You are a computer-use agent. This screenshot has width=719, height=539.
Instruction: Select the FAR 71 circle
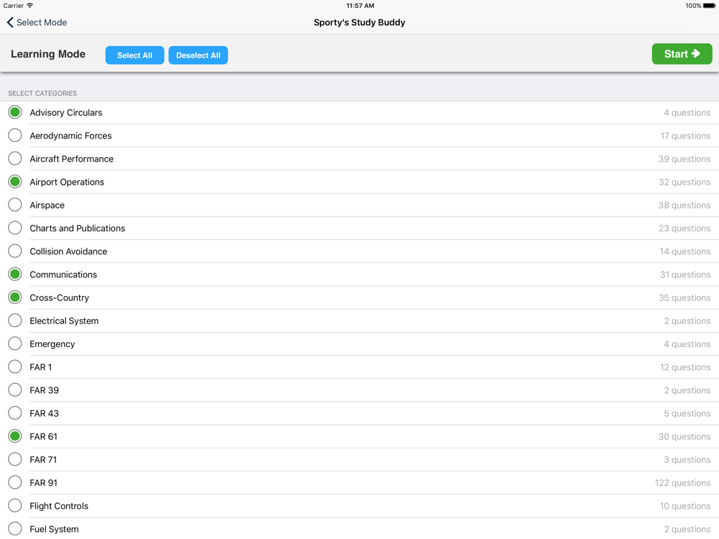[15, 459]
